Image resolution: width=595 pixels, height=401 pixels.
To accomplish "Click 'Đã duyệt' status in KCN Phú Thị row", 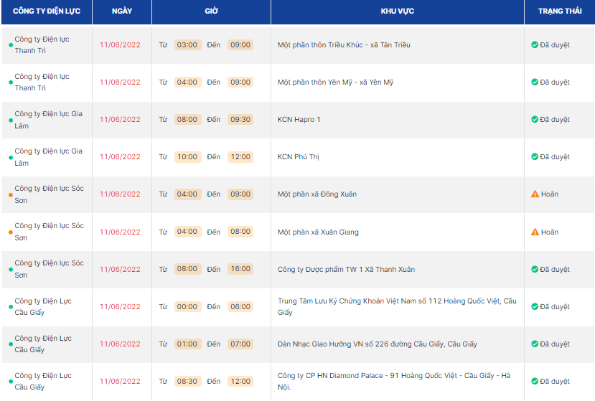I will click(x=555, y=156).
